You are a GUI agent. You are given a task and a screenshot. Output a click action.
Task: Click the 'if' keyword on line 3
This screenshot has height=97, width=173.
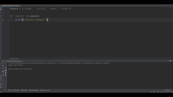tap(11, 16)
